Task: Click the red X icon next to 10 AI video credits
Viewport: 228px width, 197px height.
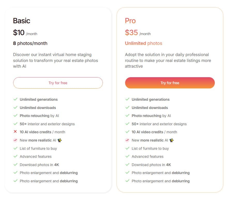Action: (16, 132)
